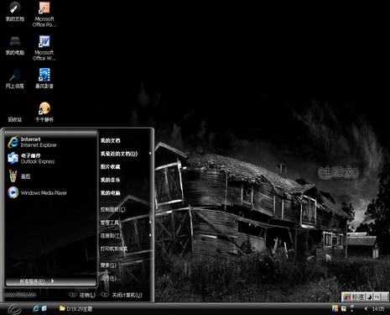This screenshot has width=390, height=315.
Task: Open 我的文档 in Start menu right pane
Action: [111, 140]
